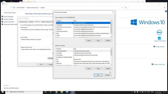
Task: Select ChocolateyInstall system variable row
Action: coord(83,51)
